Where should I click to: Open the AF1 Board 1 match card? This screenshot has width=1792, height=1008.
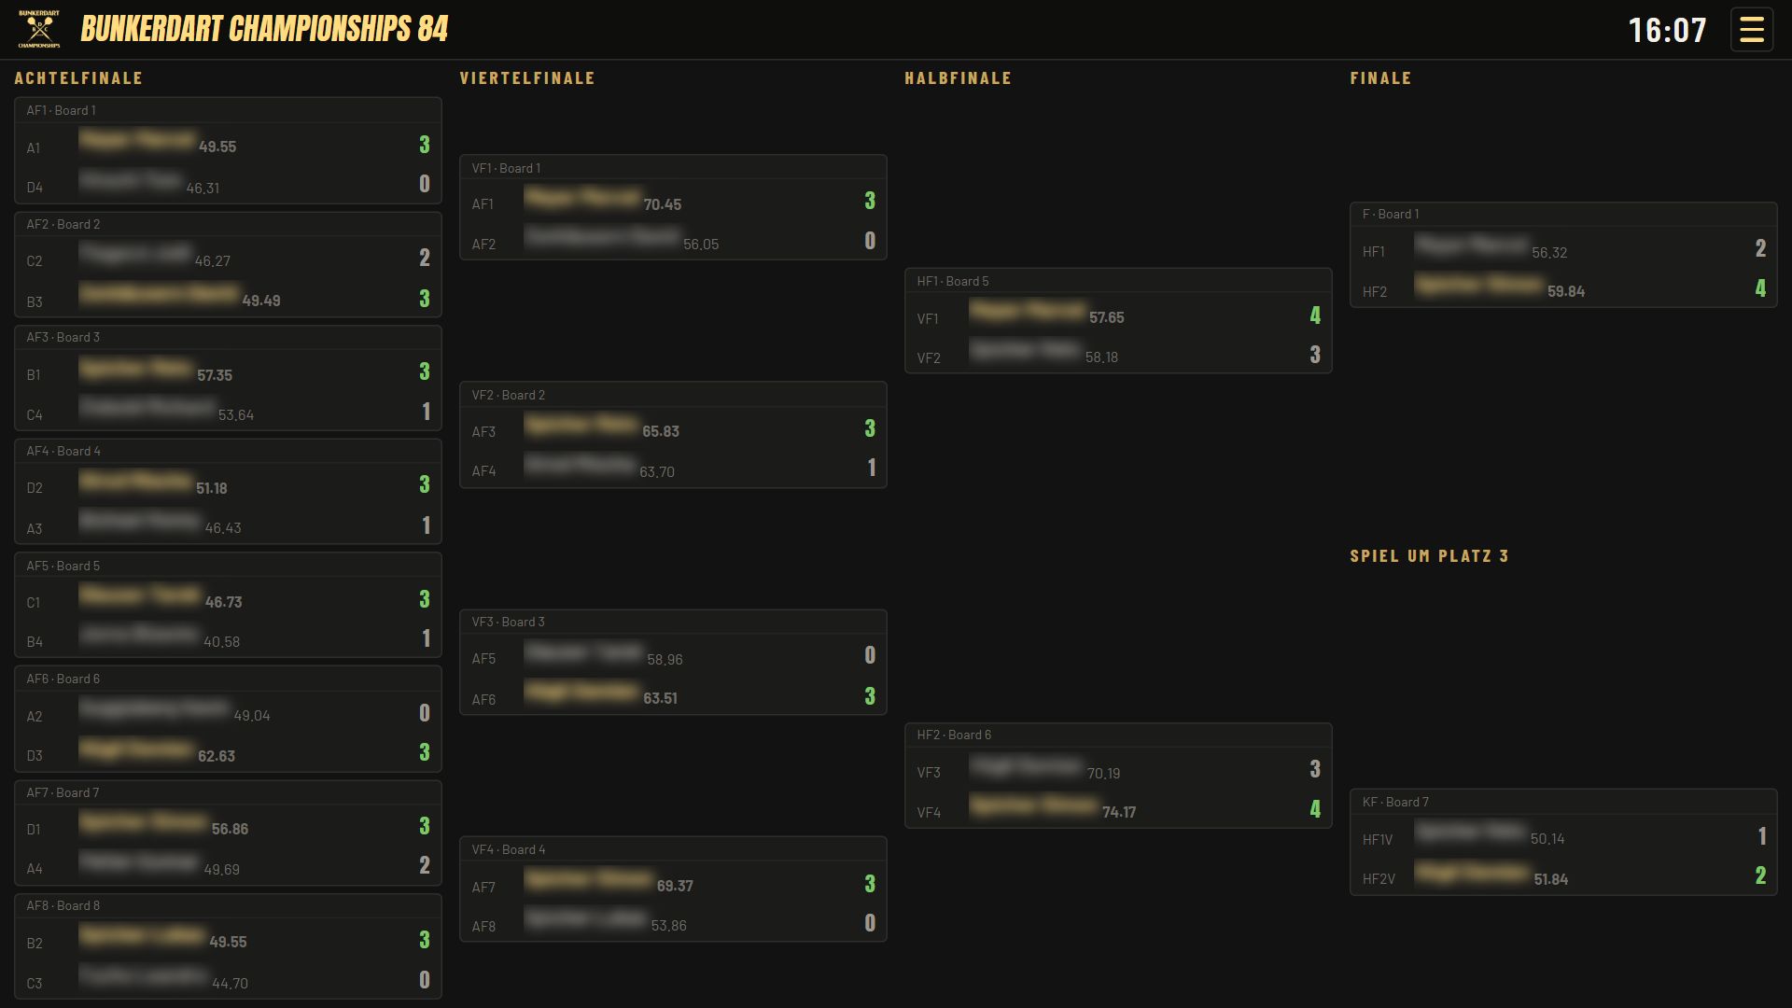click(x=228, y=150)
